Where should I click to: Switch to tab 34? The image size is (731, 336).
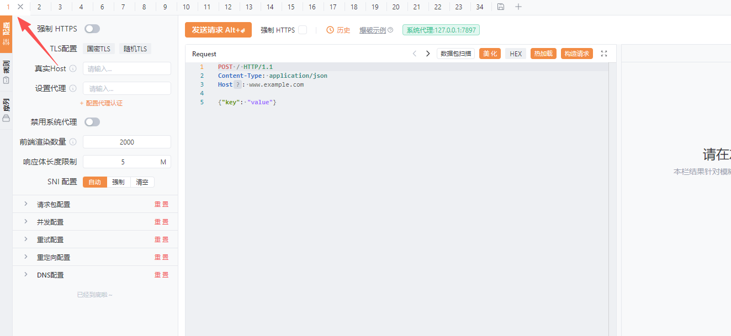[480, 7]
